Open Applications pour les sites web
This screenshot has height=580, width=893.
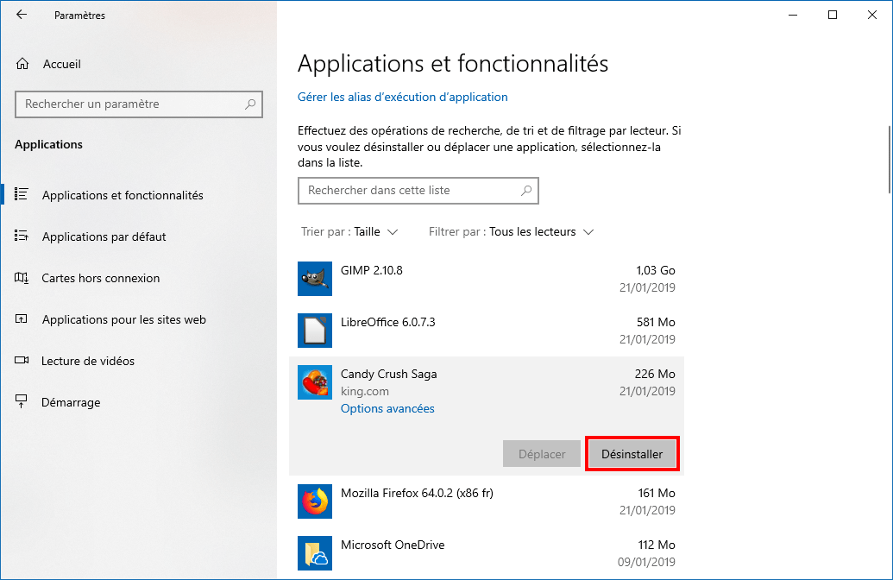point(124,319)
